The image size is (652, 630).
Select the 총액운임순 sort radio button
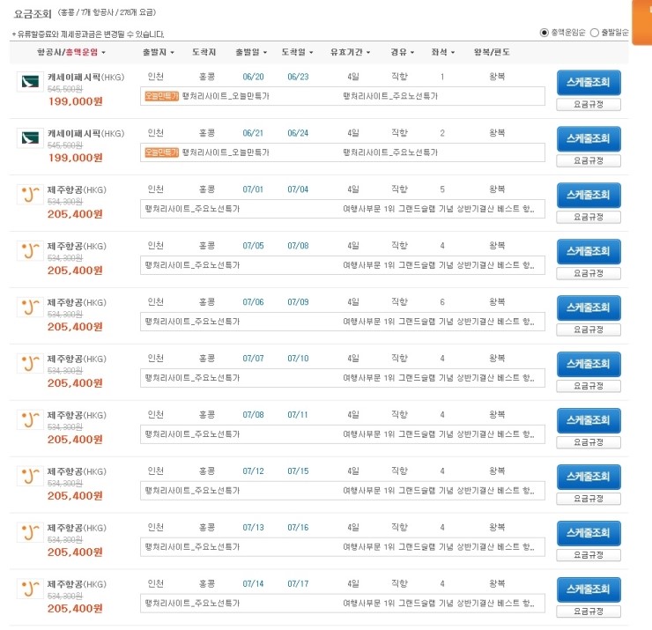tap(544, 33)
